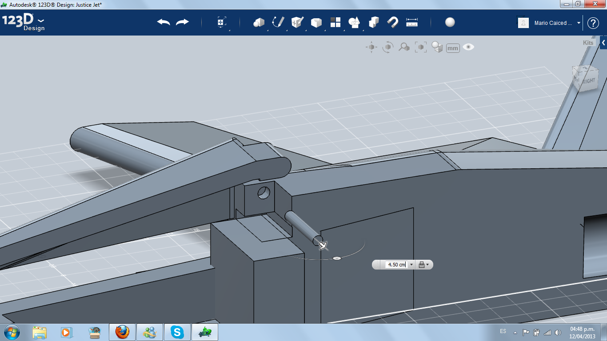Click the 4.50 cm distance input field
The image size is (607, 341).
coord(396,265)
